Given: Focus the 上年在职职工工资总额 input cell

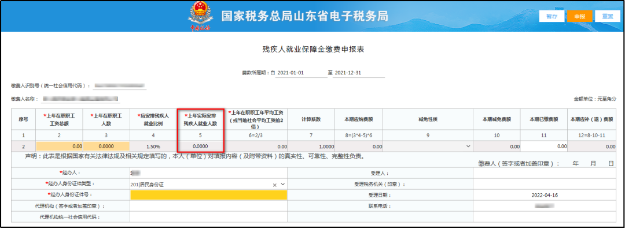Looking at the screenshot, I should [60, 147].
